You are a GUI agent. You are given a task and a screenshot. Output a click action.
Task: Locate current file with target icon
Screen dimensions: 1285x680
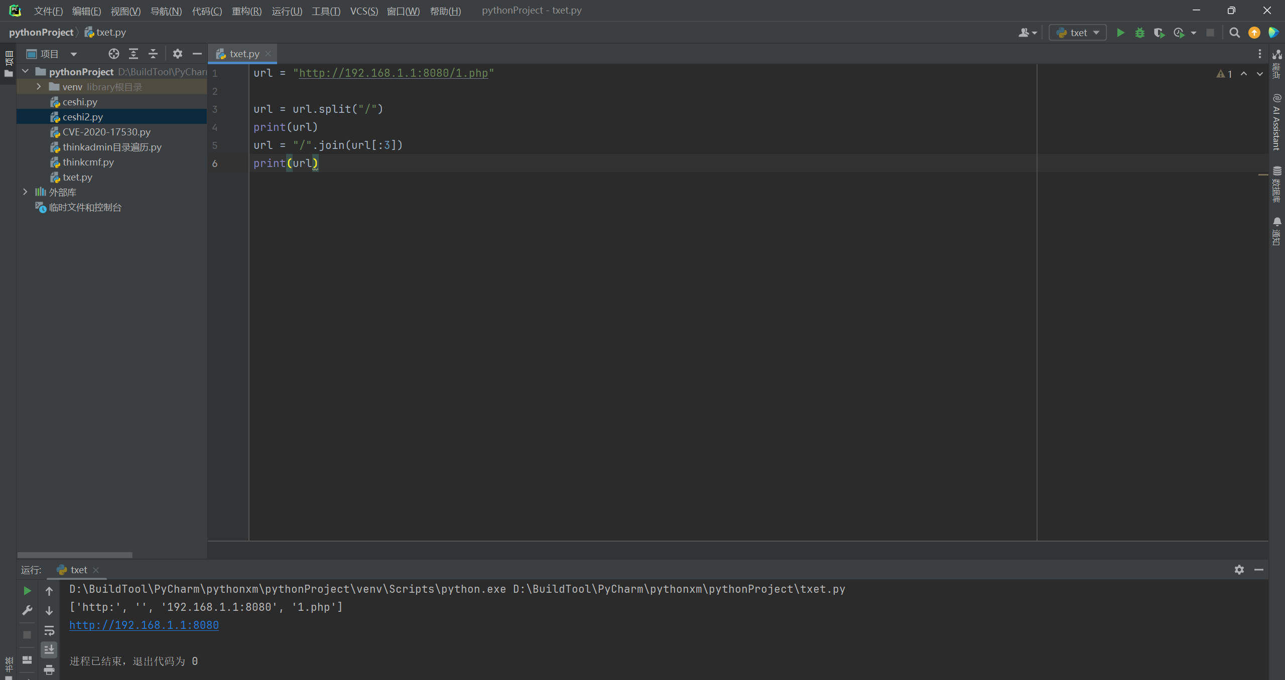pos(114,54)
